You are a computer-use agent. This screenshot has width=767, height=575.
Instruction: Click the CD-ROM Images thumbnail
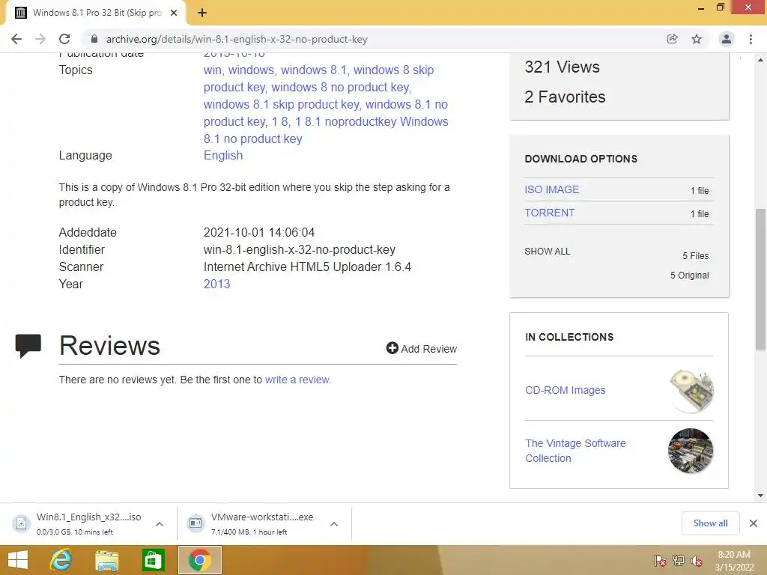[691, 391]
